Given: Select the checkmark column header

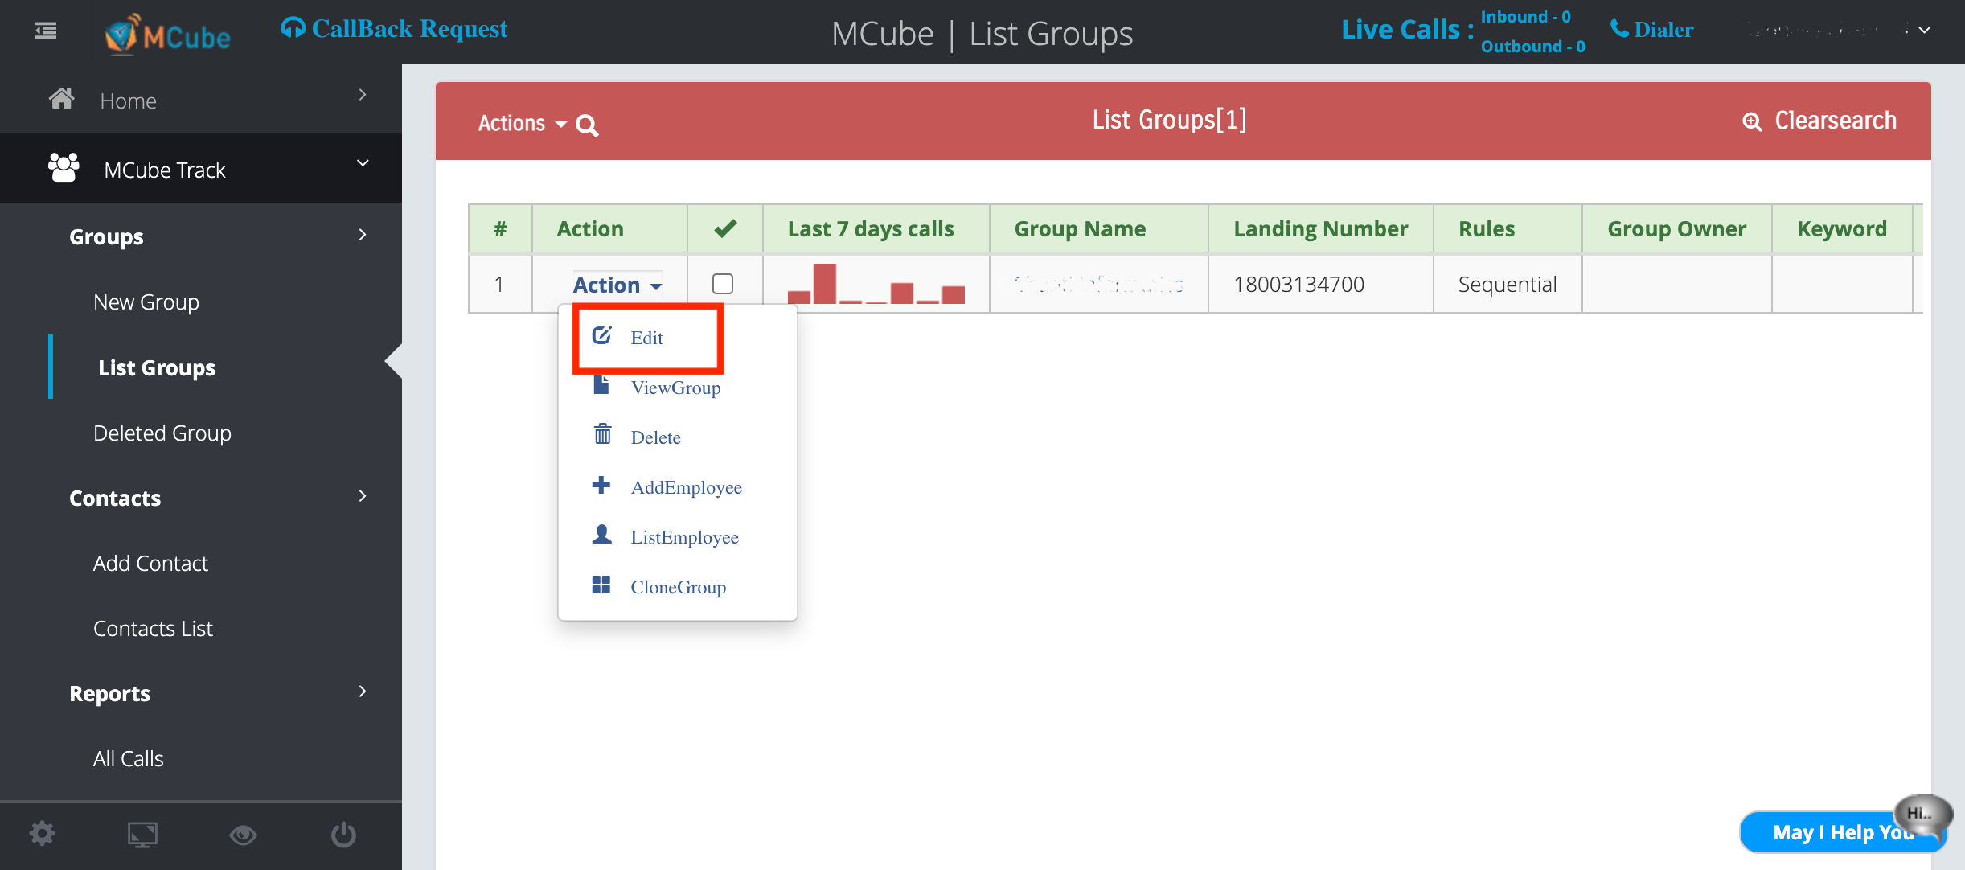Looking at the screenshot, I should 724,228.
